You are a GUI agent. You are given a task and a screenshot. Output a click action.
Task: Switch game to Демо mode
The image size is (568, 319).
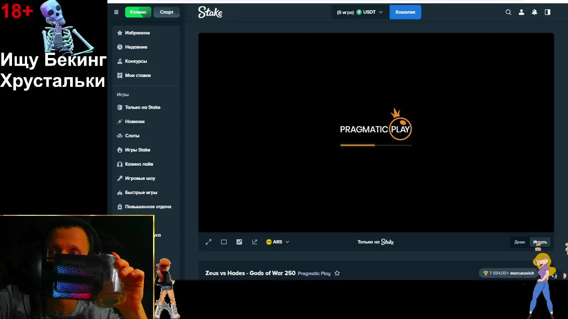[520, 242]
